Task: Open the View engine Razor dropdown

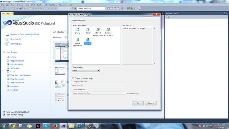Action: [x=86, y=70]
